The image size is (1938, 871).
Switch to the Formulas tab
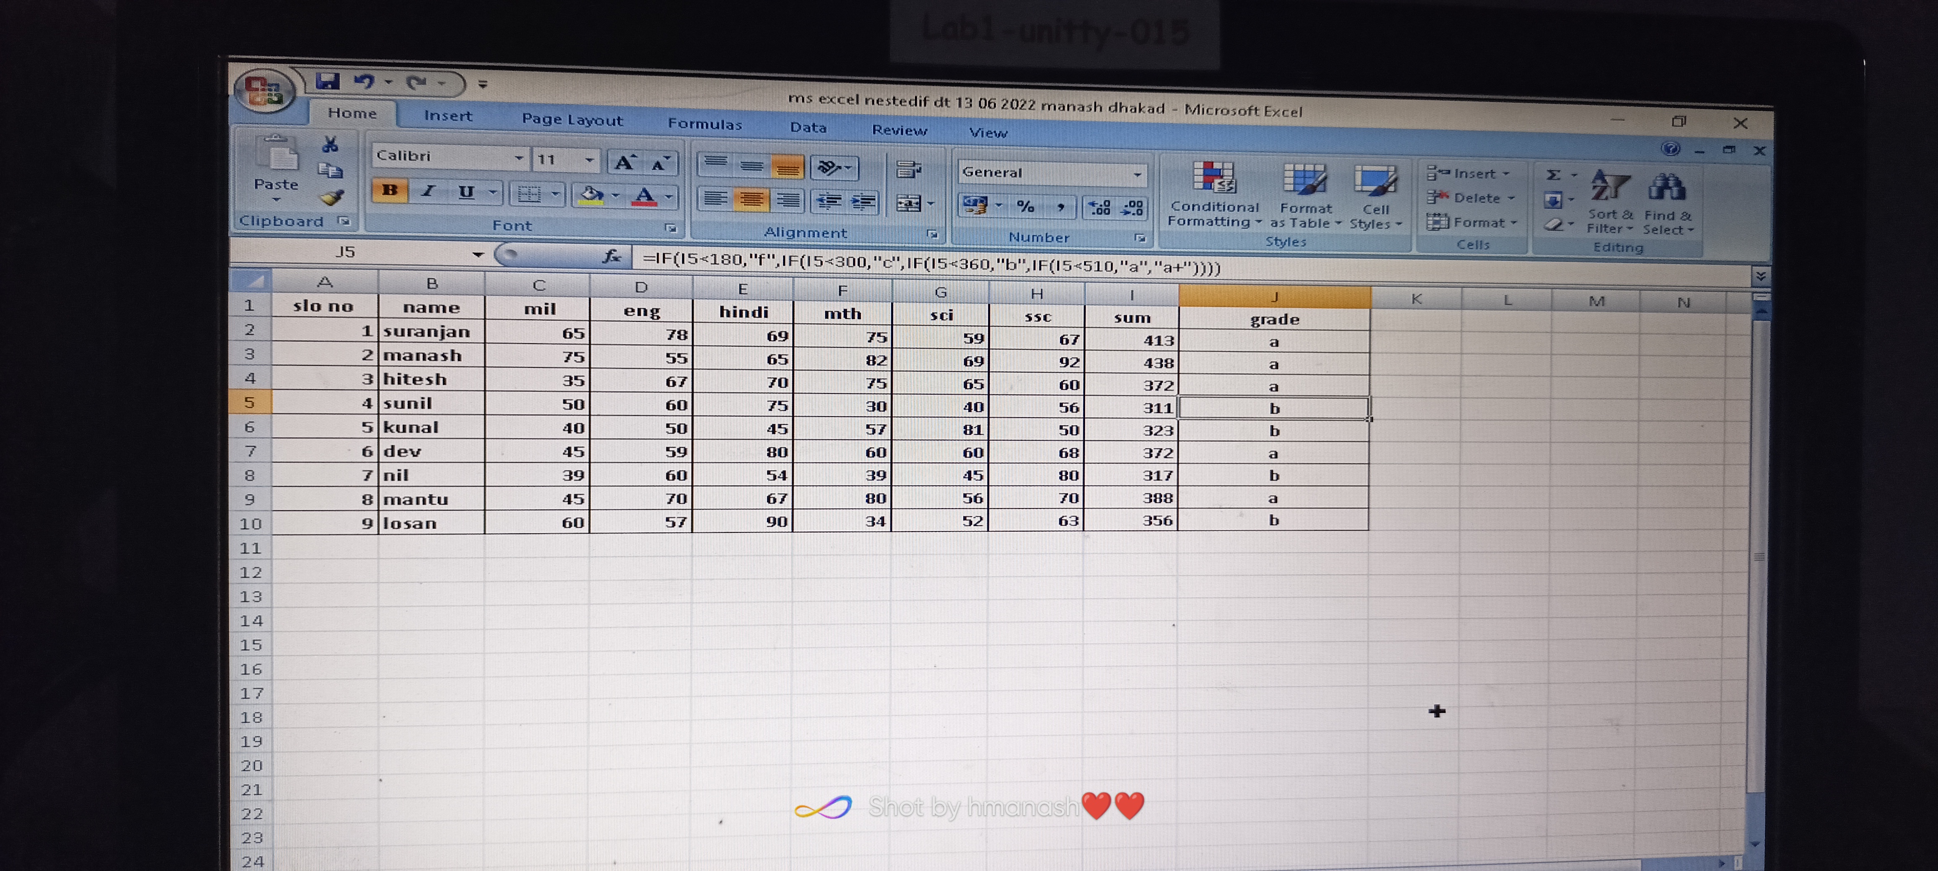[704, 124]
